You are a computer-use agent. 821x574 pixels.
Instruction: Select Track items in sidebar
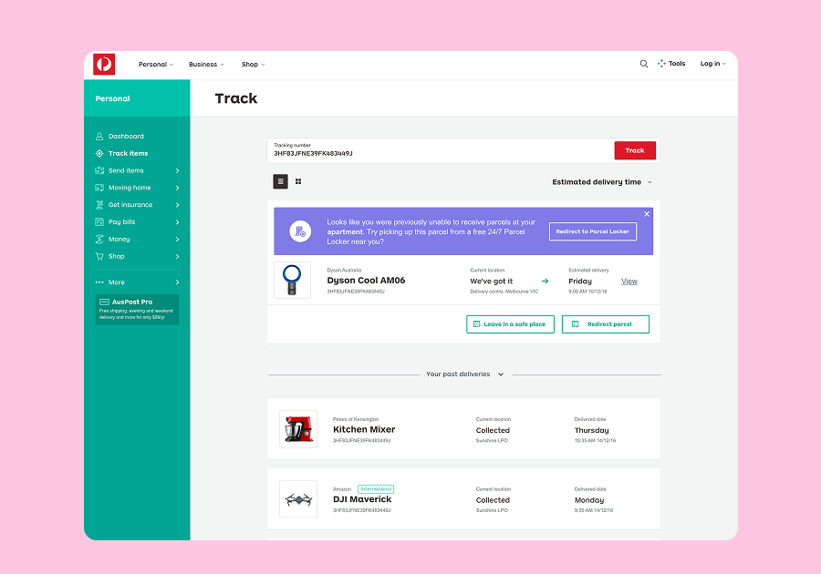coord(129,153)
